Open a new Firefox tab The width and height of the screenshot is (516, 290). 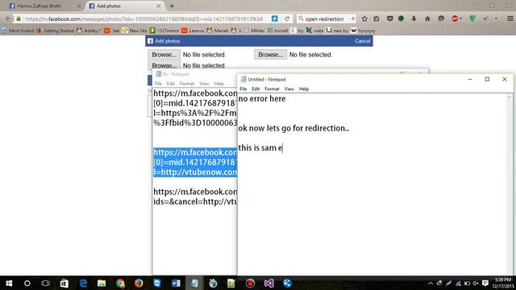coord(172,6)
